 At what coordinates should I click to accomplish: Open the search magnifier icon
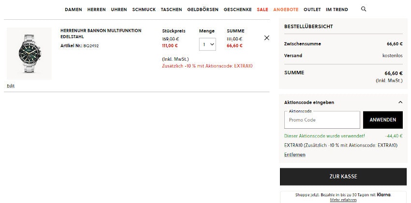point(364,9)
